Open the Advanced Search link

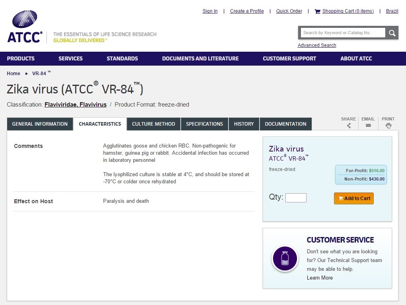317,45
